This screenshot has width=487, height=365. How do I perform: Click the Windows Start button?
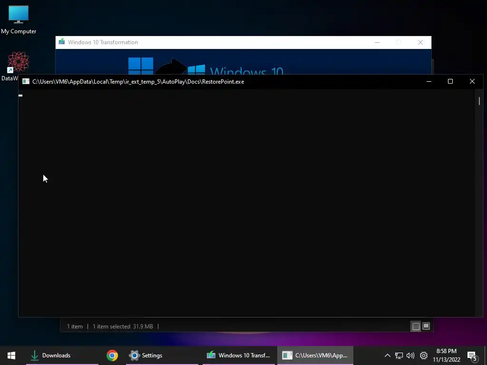(x=11, y=355)
